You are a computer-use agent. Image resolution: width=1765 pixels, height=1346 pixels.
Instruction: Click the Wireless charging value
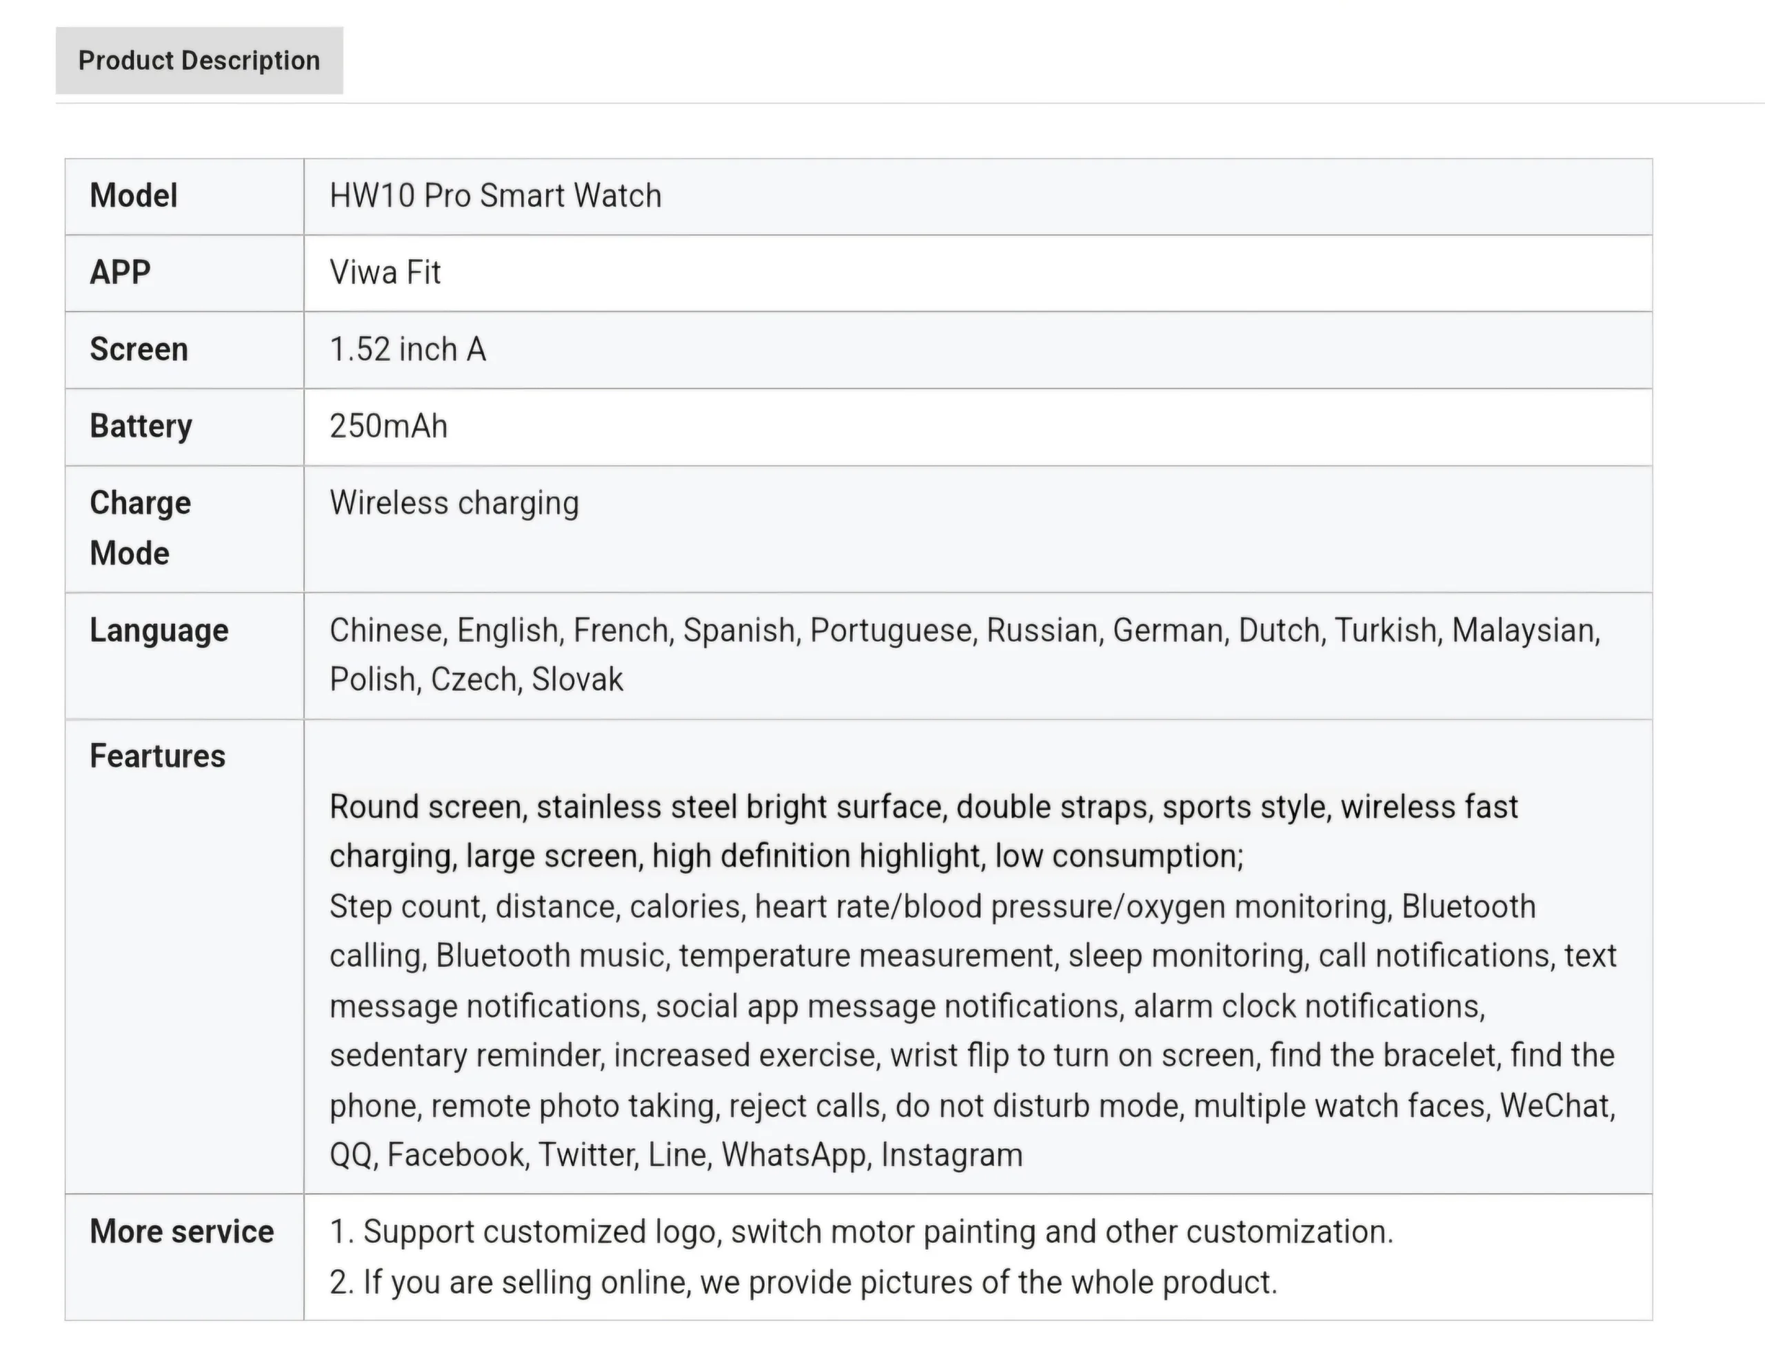coord(454,503)
